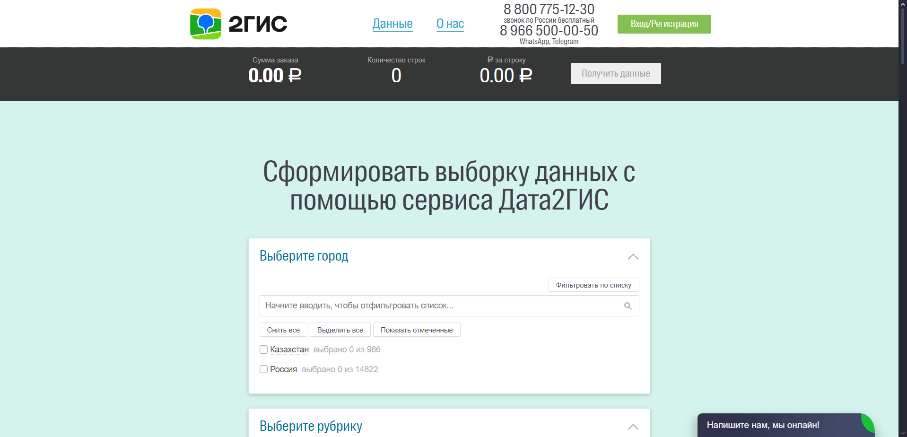The image size is (907, 437).
Task: Click the text выбрано 0 из 14822
Action: pyautogui.click(x=340, y=369)
